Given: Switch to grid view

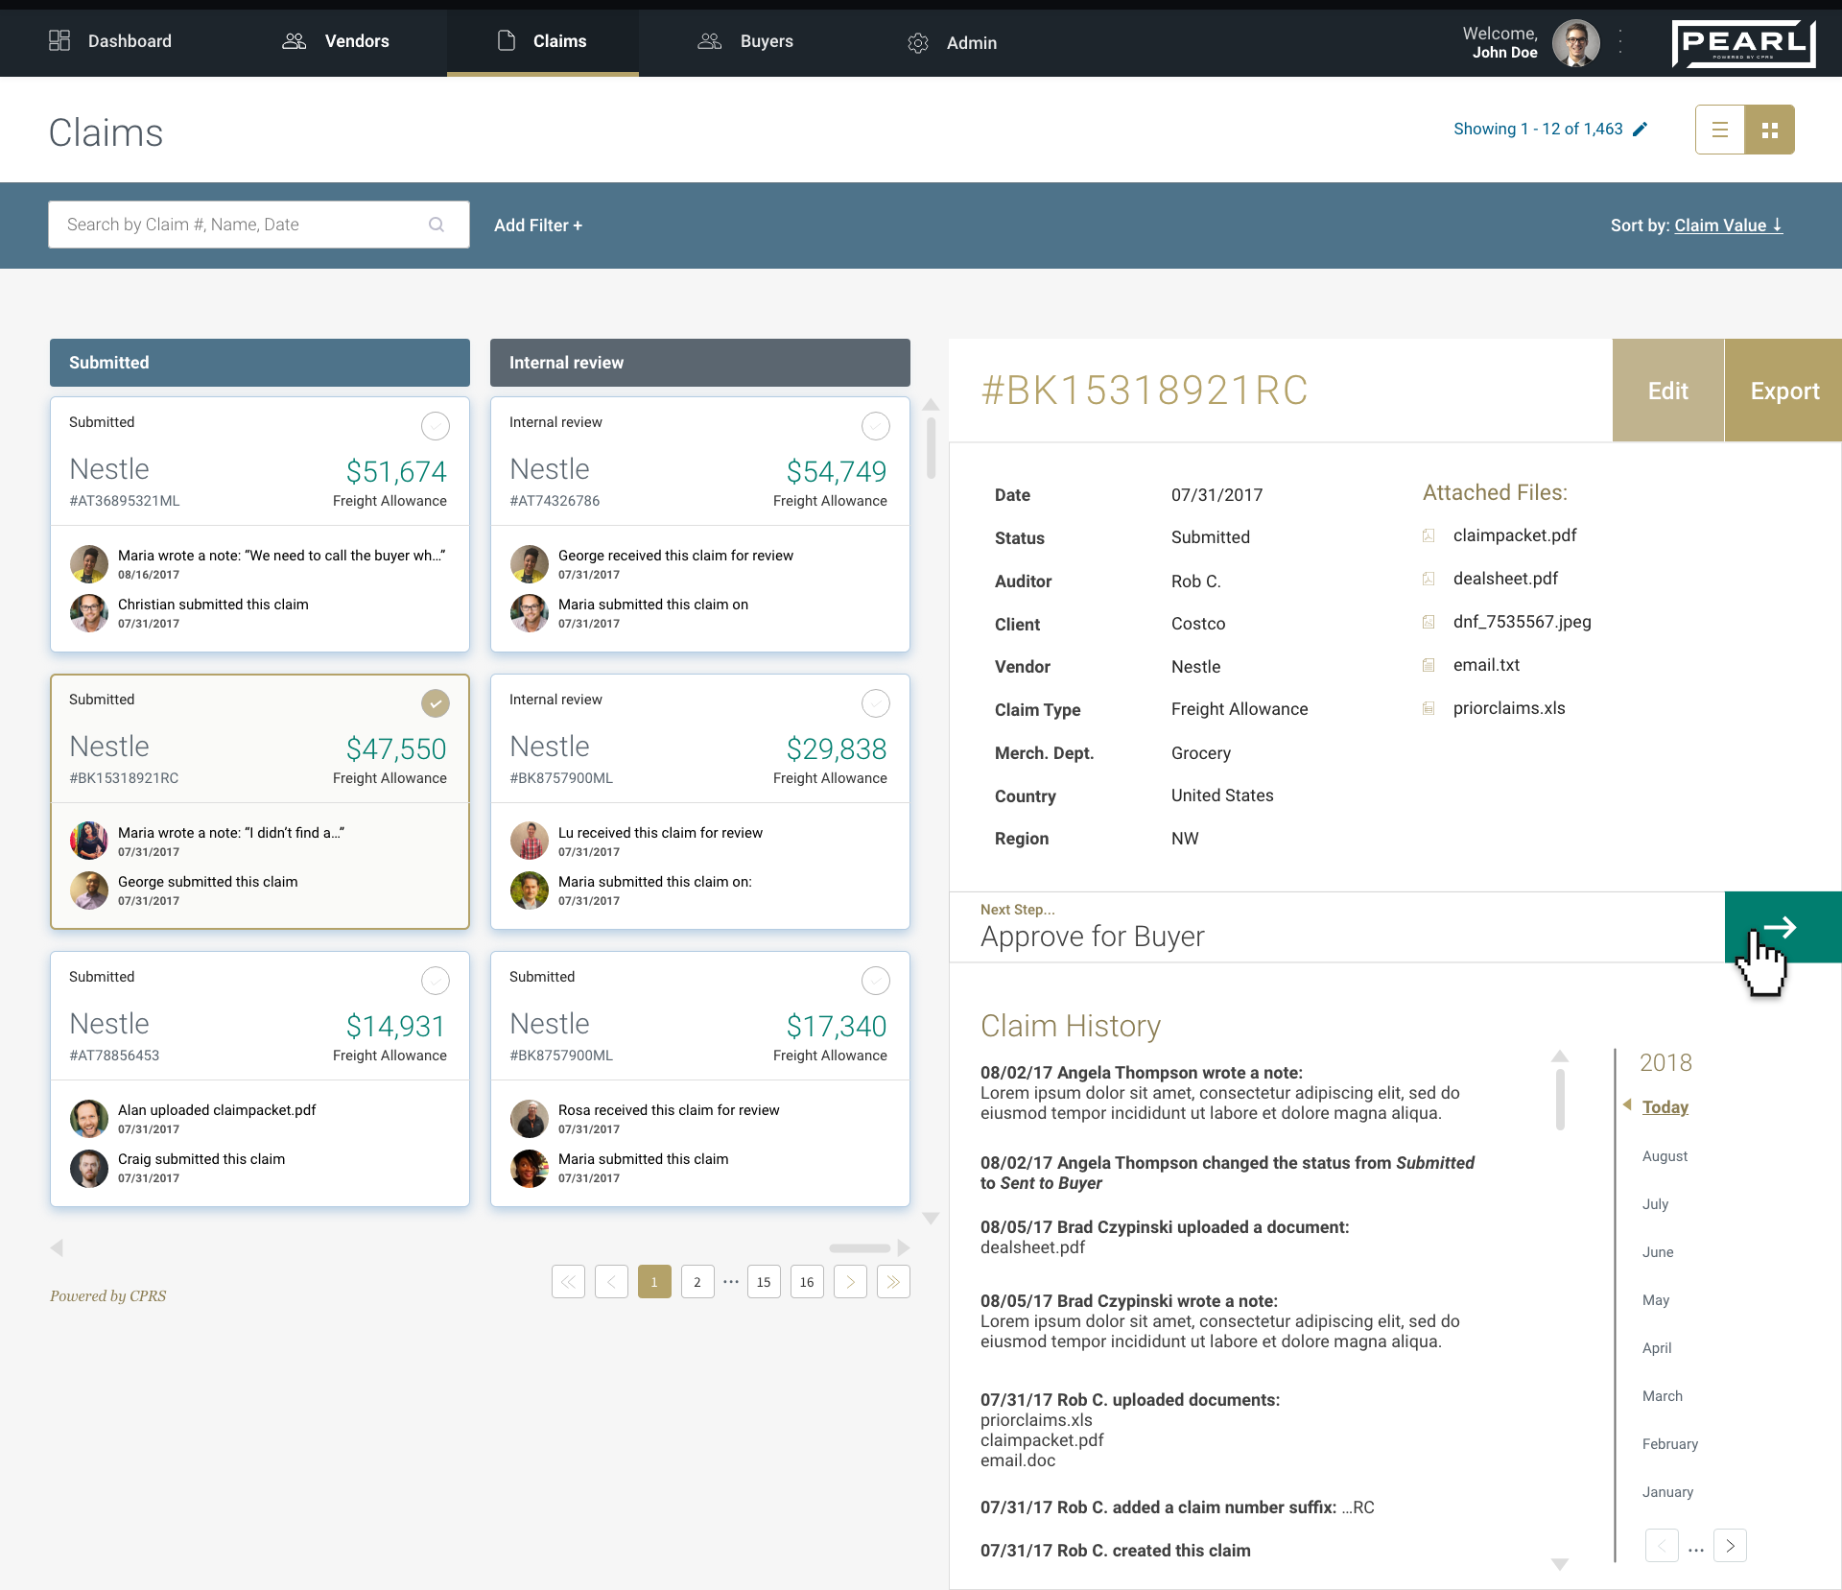Looking at the screenshot, I should [1770, 130].
